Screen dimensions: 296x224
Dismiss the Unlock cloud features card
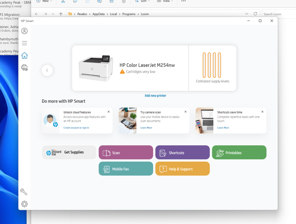(x=109, y=112)
